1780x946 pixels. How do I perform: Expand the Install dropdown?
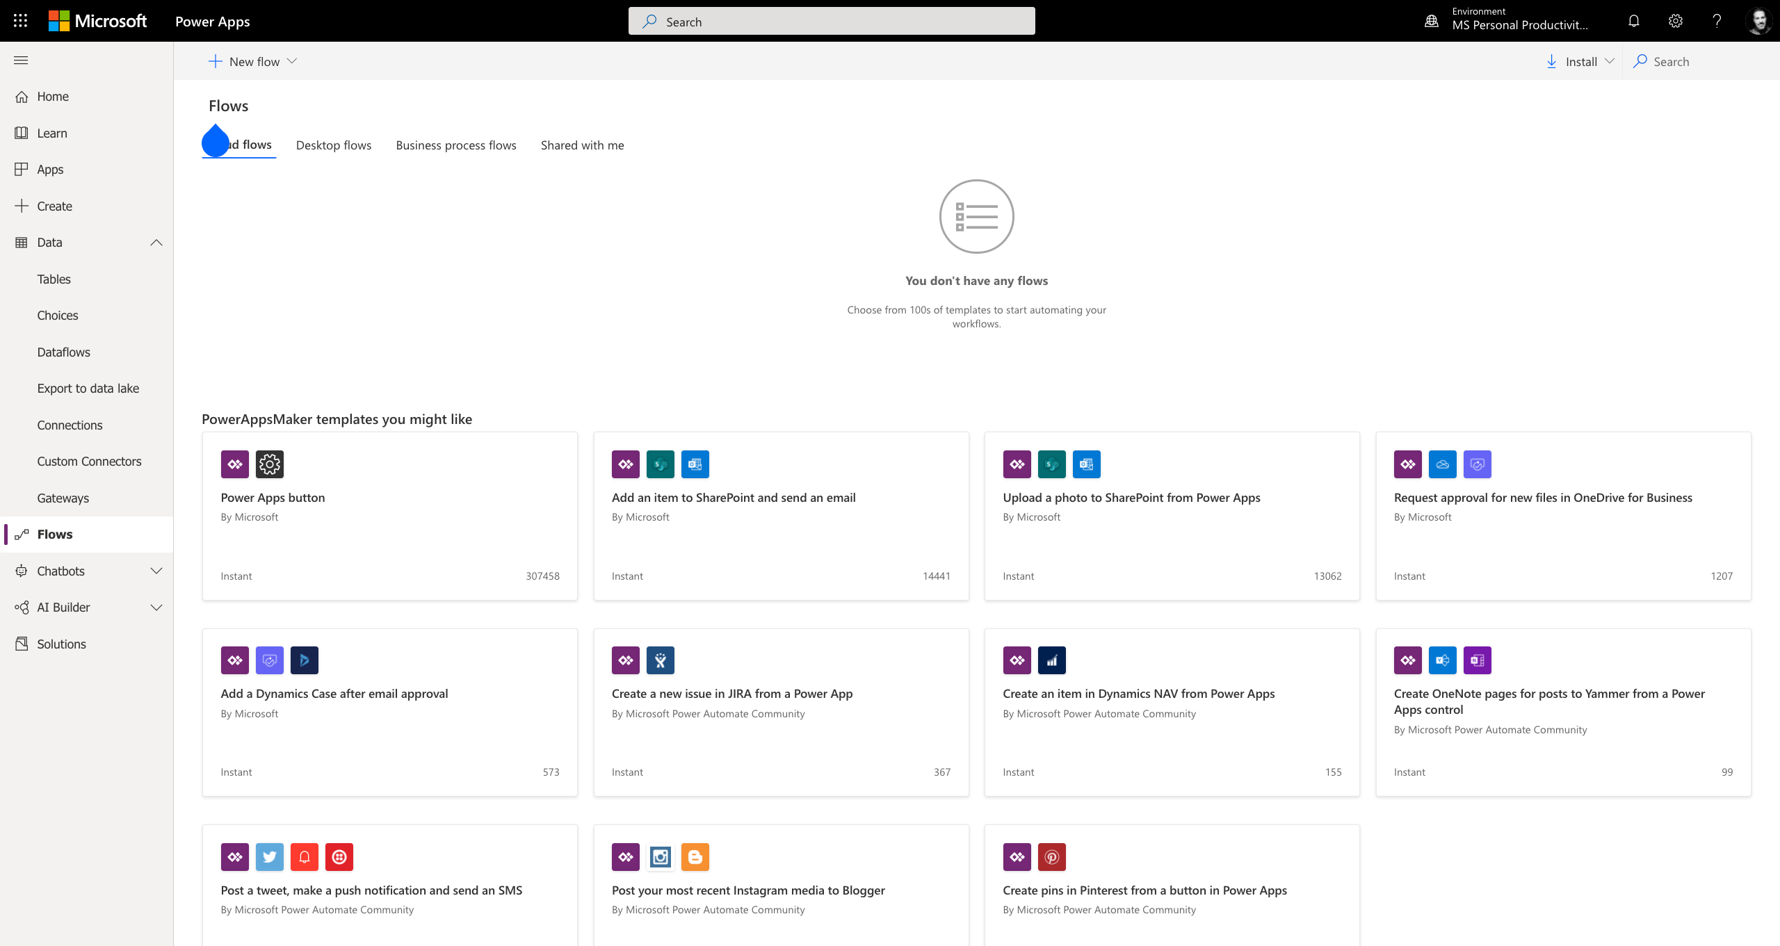pos(1611,61)
